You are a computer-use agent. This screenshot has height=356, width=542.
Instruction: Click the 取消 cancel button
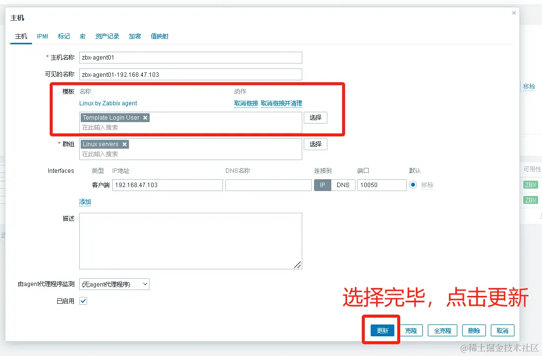coord(502,330)
